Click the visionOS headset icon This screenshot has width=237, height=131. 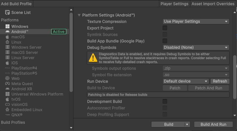pyautogui.click(x=8, y=104)
